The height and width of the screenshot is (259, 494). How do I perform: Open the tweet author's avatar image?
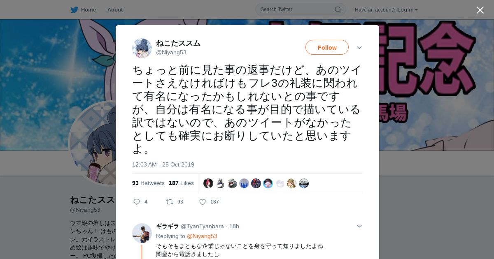tap(142, 48)
